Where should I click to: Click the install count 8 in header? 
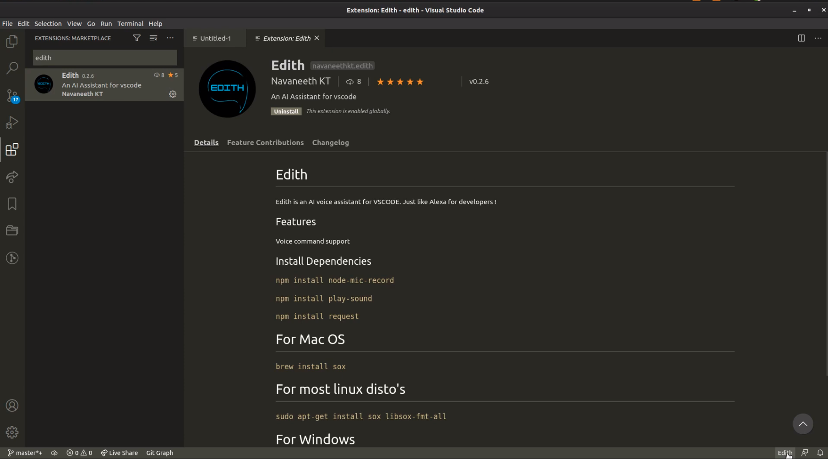(x=354, y=82)
